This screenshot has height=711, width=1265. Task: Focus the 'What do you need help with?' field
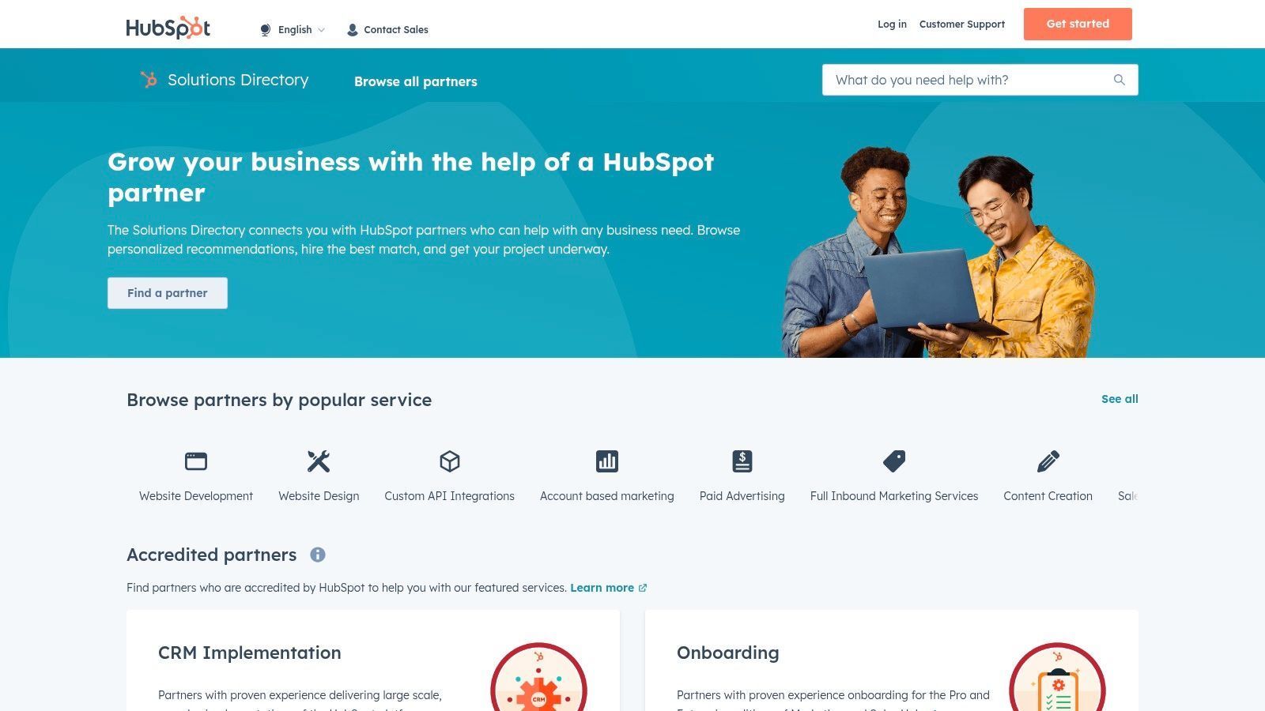pos(980,80)
